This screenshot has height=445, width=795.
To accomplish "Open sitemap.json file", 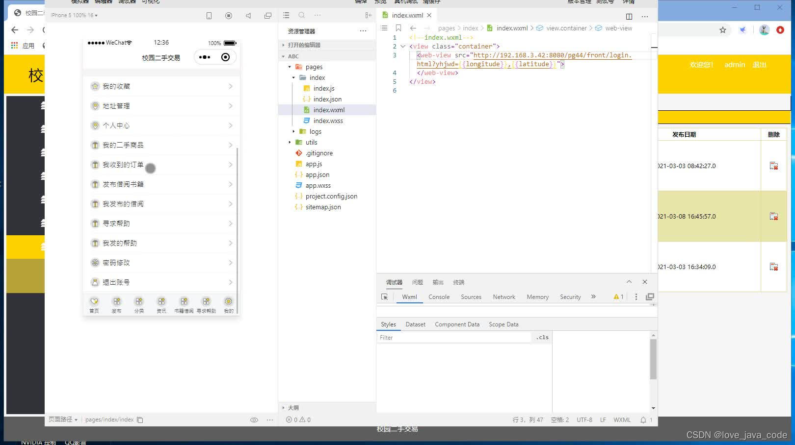I will [x=323, y=207].
